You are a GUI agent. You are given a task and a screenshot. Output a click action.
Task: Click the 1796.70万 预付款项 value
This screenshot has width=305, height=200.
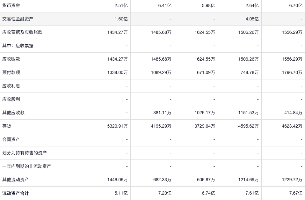292,72
